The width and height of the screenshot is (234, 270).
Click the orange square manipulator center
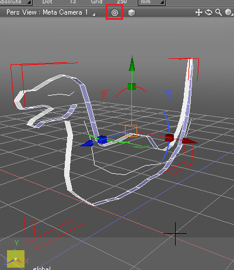point(131,131)
